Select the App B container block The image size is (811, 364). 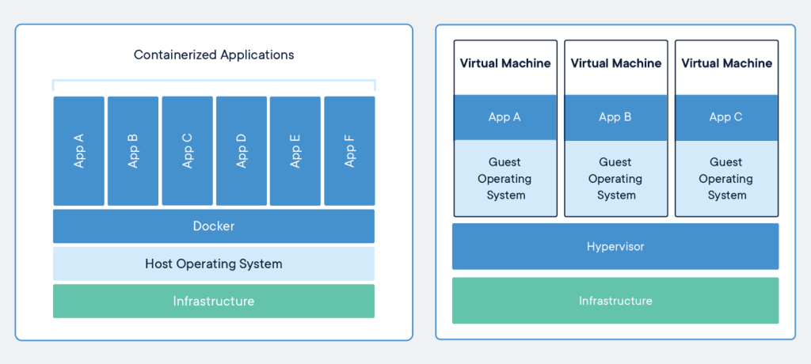pyautogui.click(x=133, y=151)
